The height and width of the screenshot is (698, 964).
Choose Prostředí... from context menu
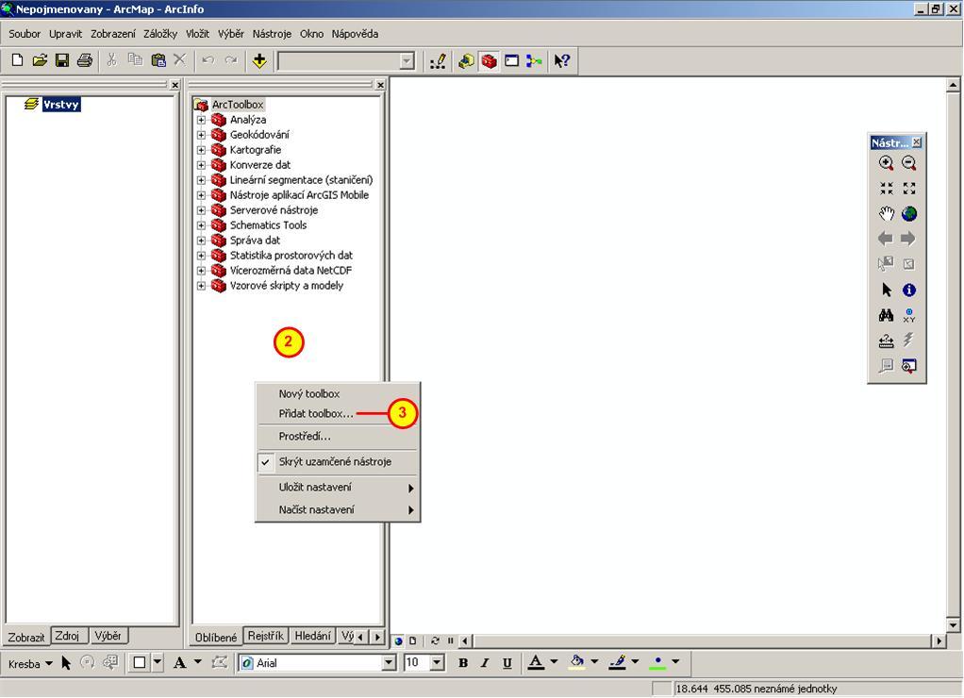(x=337, y=437)
